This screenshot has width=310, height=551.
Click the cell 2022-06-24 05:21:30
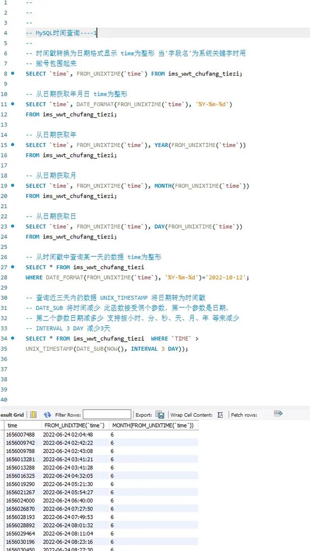point(68,484)
